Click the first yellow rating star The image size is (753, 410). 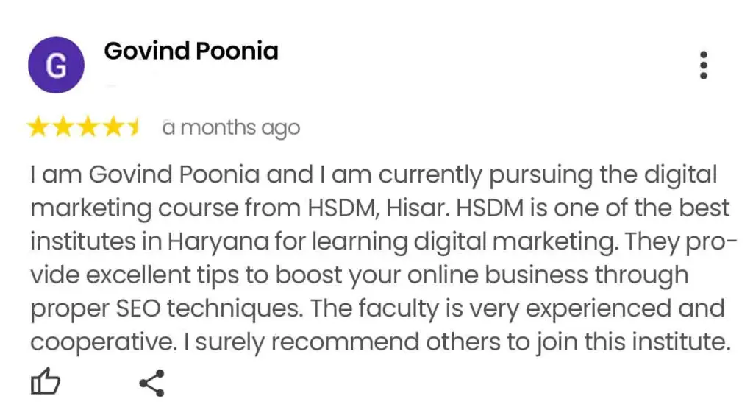pos(38,128)
